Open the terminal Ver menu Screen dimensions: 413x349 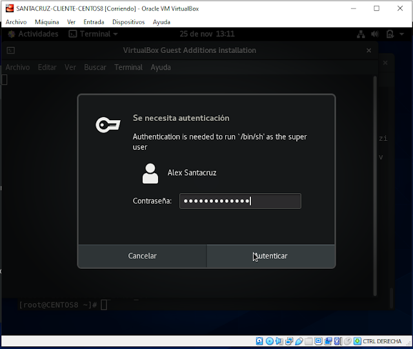pos(70,67)
